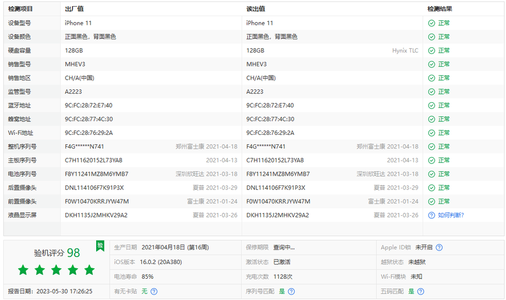Click factory 正面黑色，背面黑色 color value
This screenshot has height=300, width=506.
pos(91,37)
